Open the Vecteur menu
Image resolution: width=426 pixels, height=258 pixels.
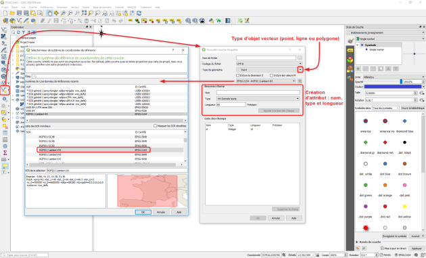coord(74,7)
